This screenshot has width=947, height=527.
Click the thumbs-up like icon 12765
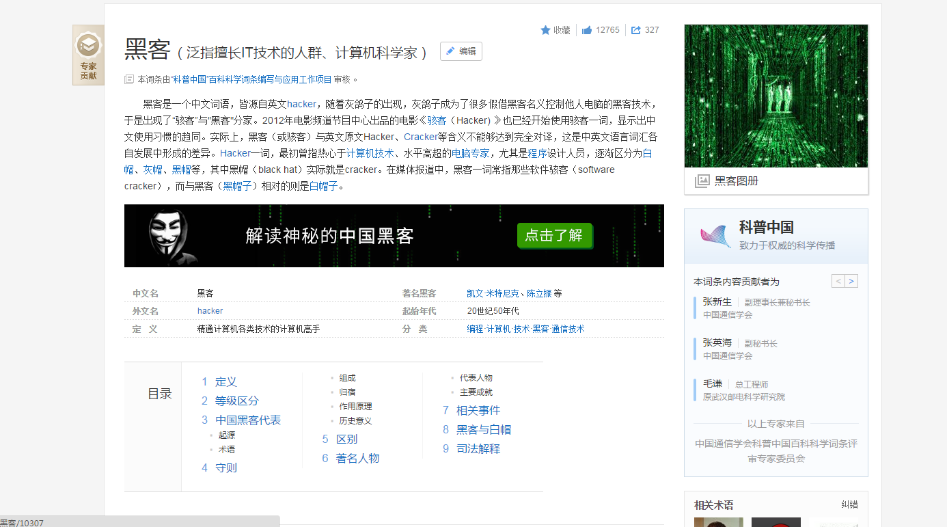(x=586, y=30)
